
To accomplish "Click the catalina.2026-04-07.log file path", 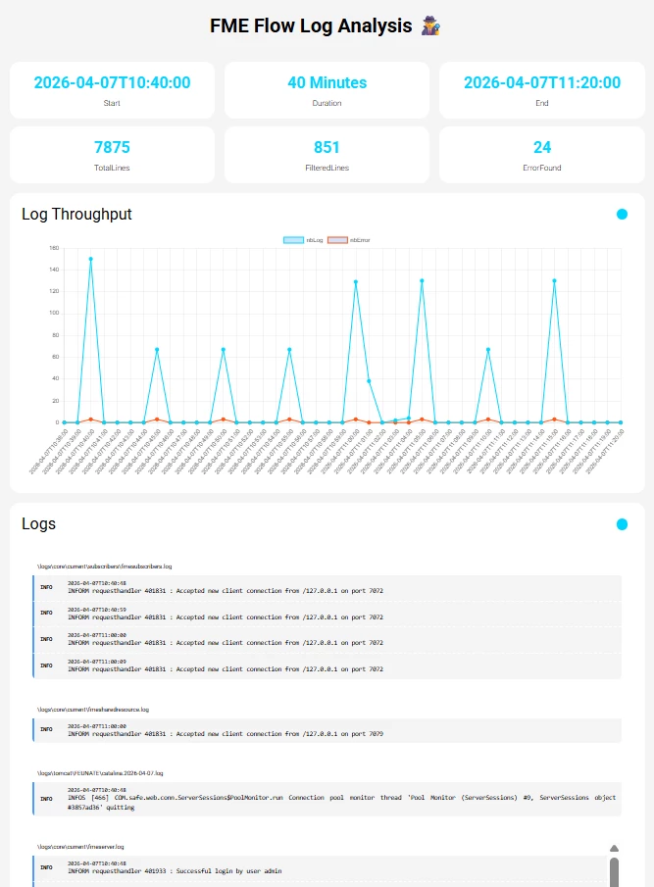I will (100, 773).
